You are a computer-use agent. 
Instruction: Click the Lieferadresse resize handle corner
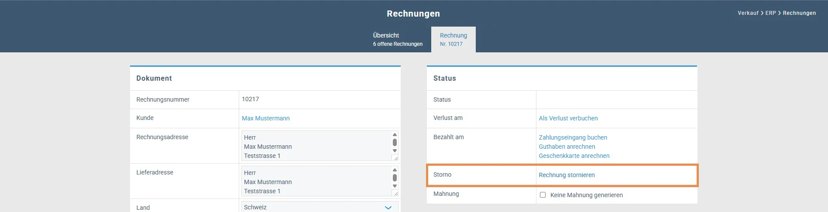[x=395, y=193]
